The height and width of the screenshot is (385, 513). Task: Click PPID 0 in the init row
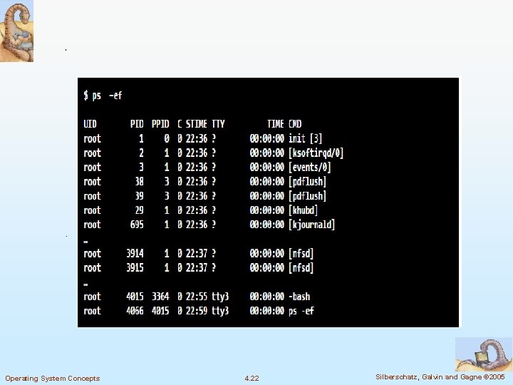[x=167, y=138]
